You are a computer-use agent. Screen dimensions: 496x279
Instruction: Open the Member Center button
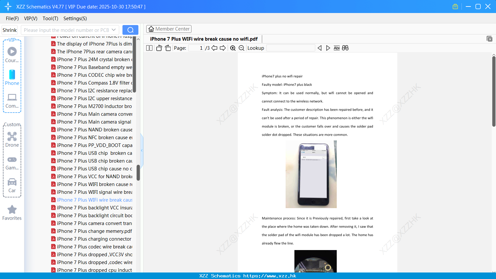[x=169, y=29]
